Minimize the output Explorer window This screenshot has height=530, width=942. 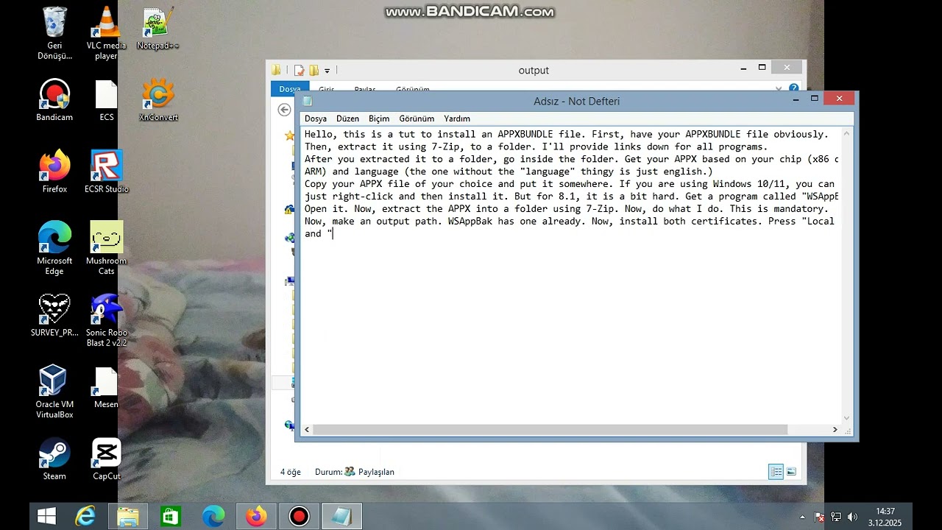743,68
